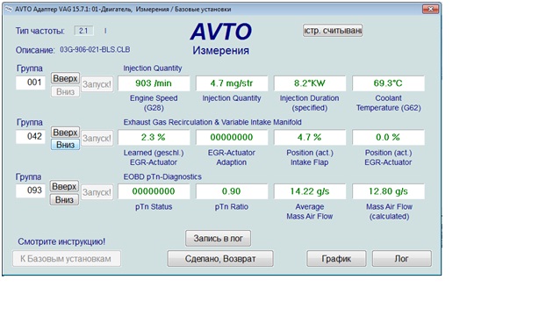Viewport: 539px width, 316px height.
Task: Select the 4.7 % intake flap position value
Action: [310, 138]
